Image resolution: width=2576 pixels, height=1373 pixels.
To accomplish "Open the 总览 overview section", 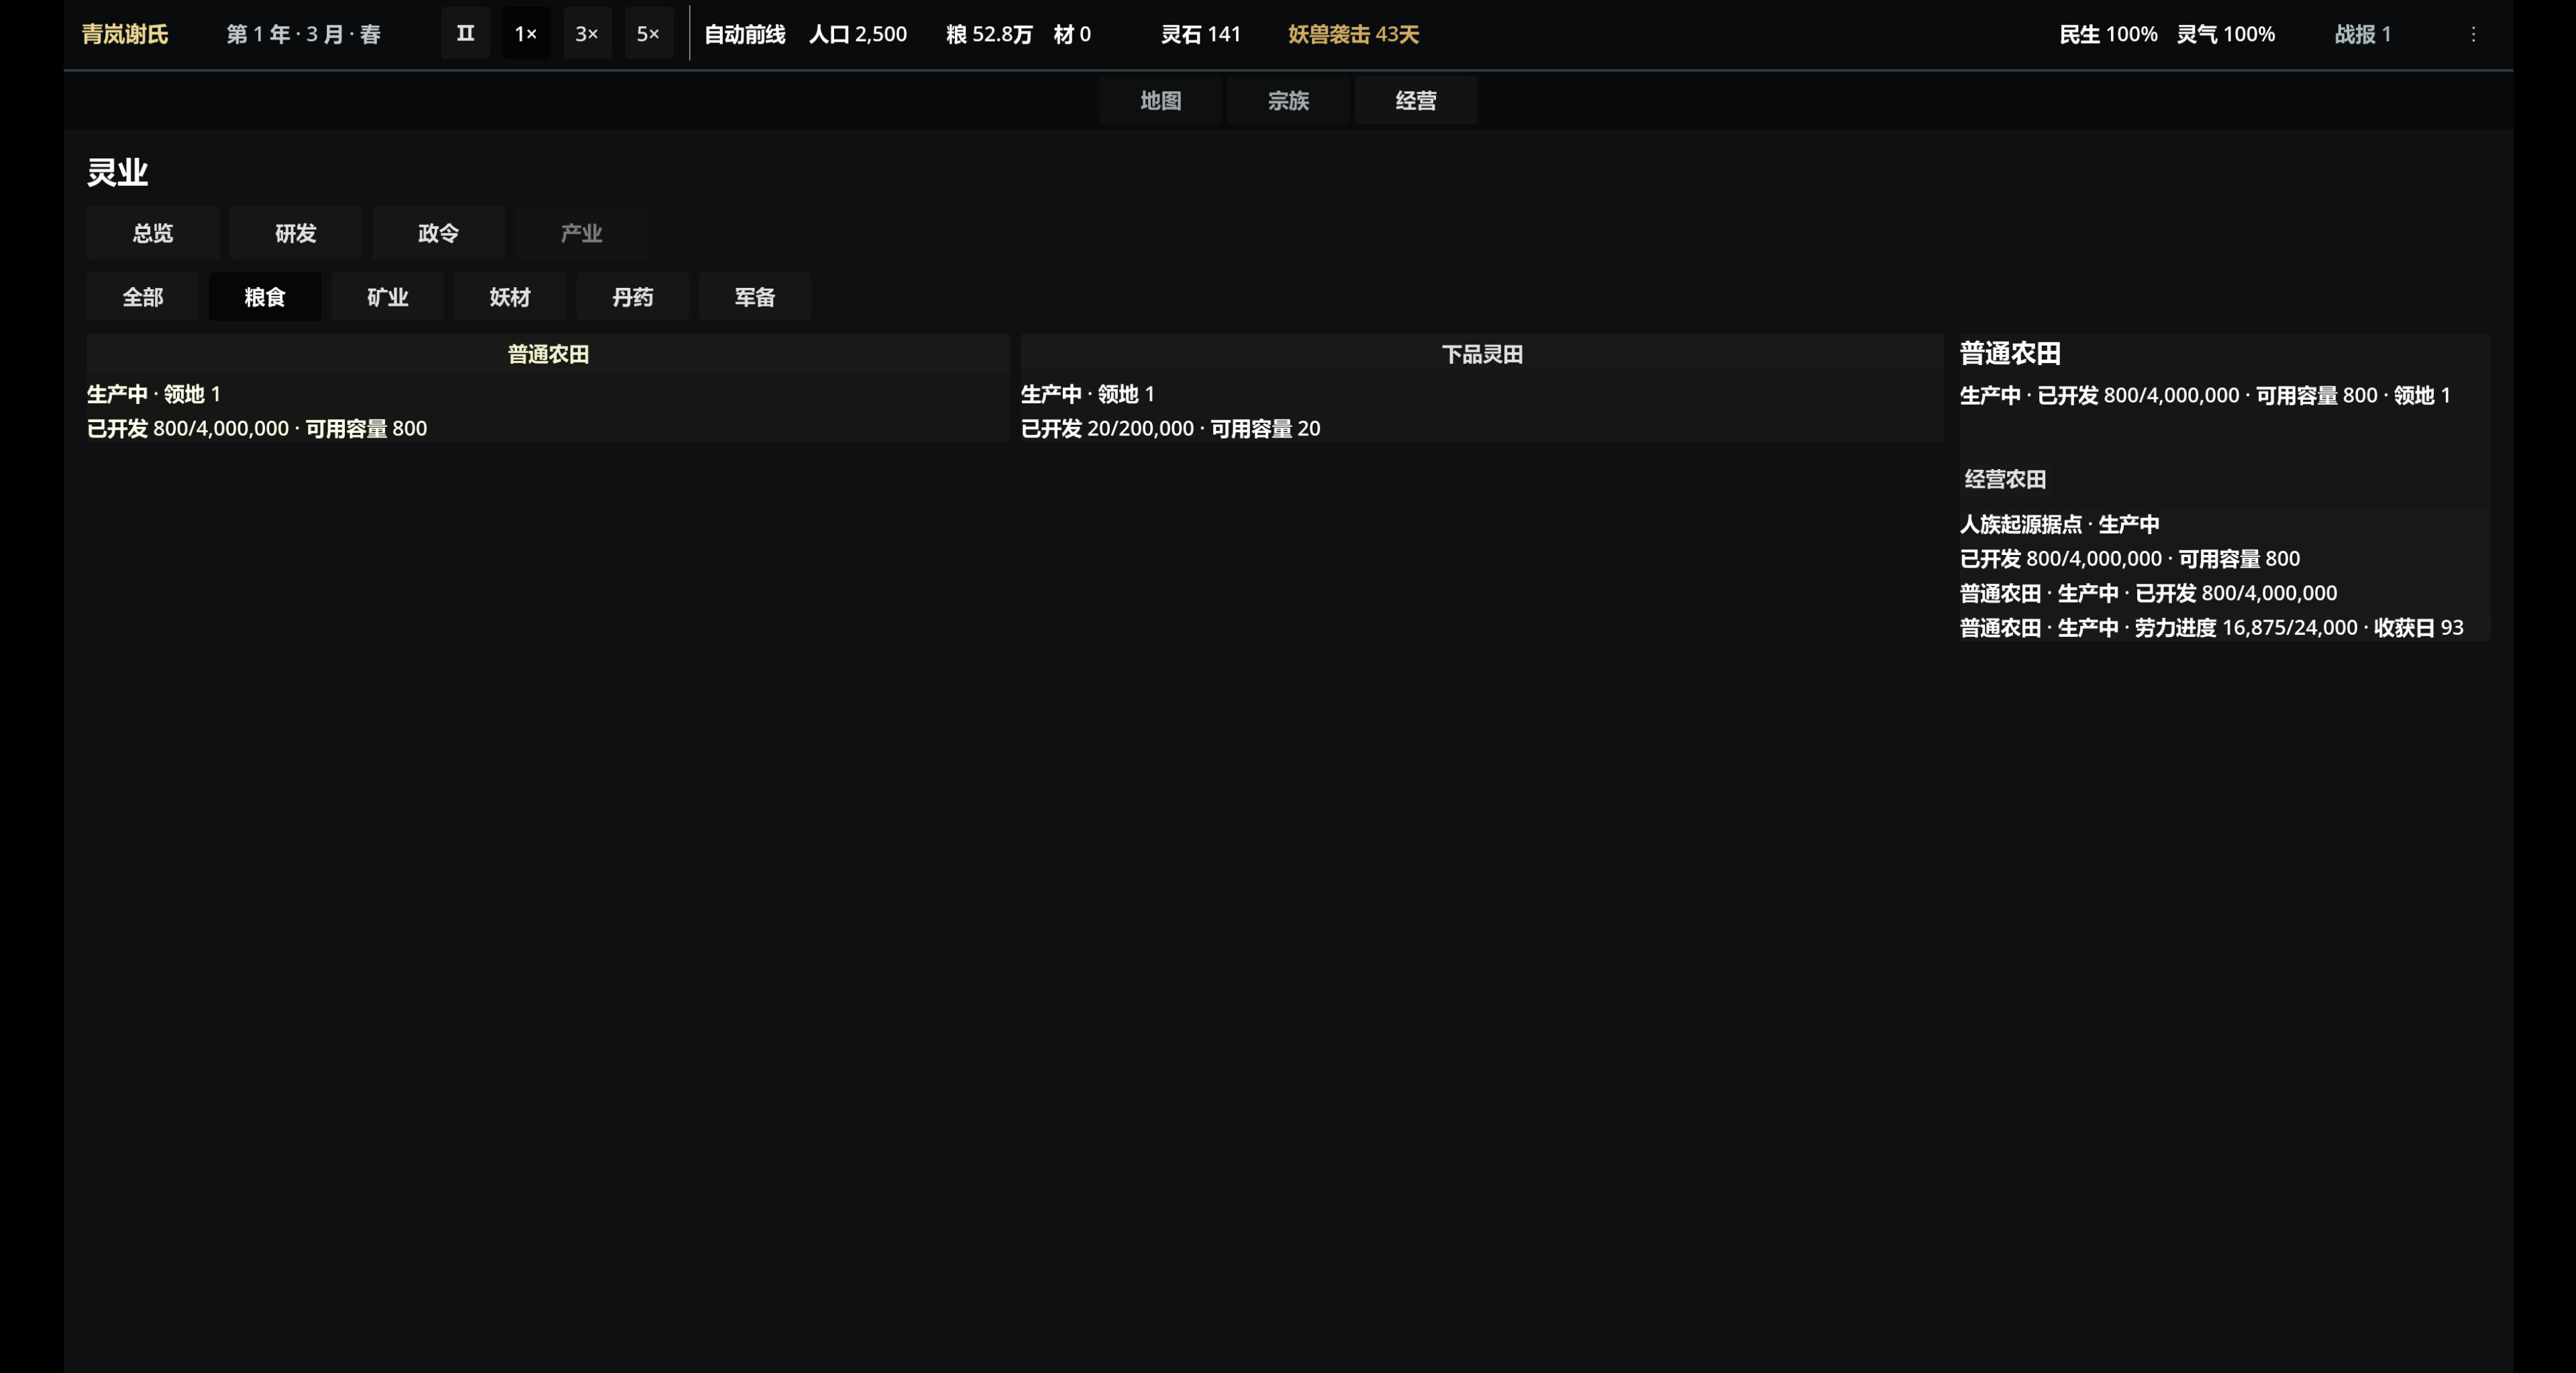I will click(152, 233).
